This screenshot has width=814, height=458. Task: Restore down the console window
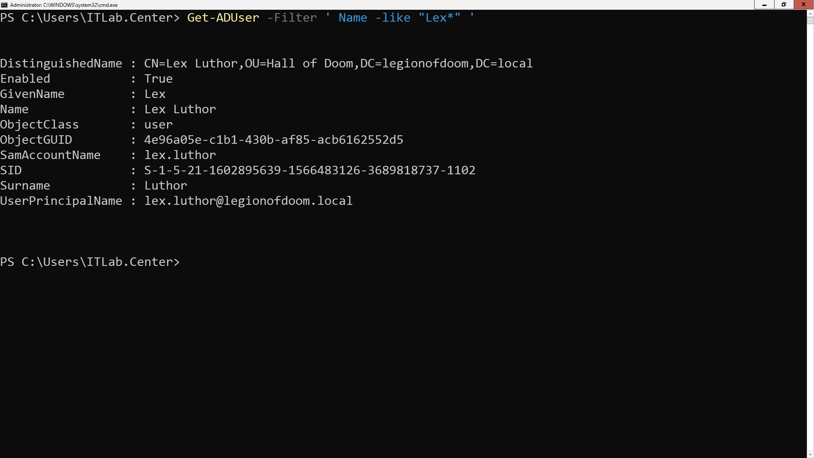783,5
